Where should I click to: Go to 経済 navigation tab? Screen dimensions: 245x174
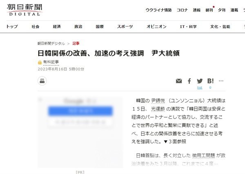pyautogui.click(x=57, y=27)
